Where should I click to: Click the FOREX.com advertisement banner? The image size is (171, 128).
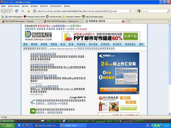pyautogui.click(x=118, y=73)
